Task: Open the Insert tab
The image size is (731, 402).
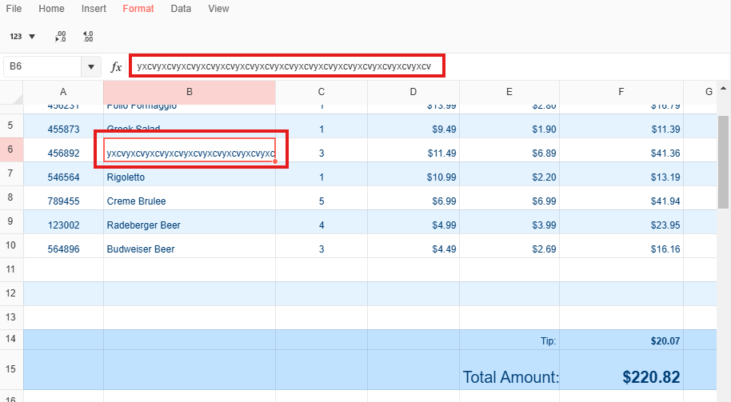Action: (94, 9)
